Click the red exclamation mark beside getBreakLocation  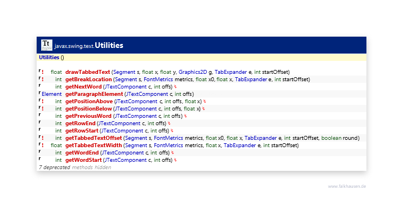point(43,79)
